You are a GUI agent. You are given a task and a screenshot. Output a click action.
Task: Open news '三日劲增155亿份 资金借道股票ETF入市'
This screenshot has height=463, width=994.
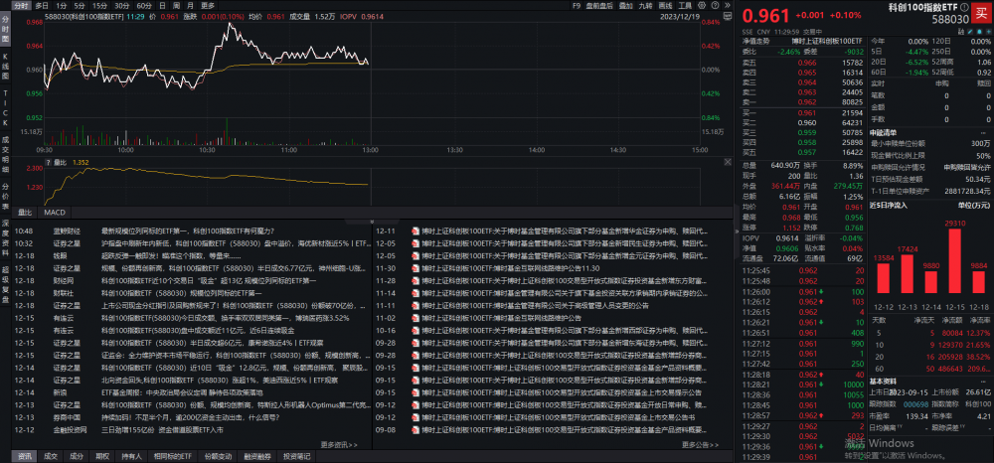[x=162, y=429]
